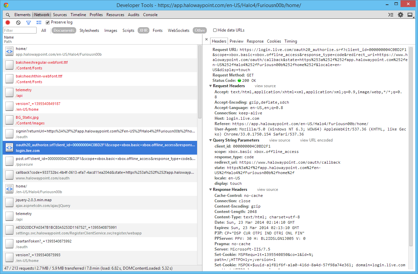Toggle the red record network log button
This screenshot has width=418, height=274.
pos(8,22)
